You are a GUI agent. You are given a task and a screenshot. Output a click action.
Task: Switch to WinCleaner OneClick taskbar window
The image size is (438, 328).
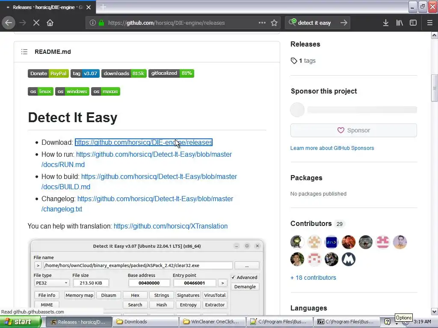coord(212,322)
